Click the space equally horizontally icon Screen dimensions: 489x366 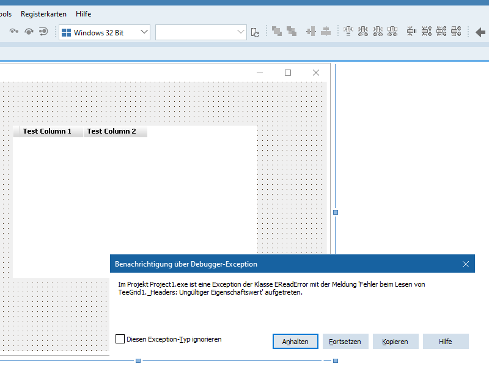pyautogui.click(x=348, y=32)
